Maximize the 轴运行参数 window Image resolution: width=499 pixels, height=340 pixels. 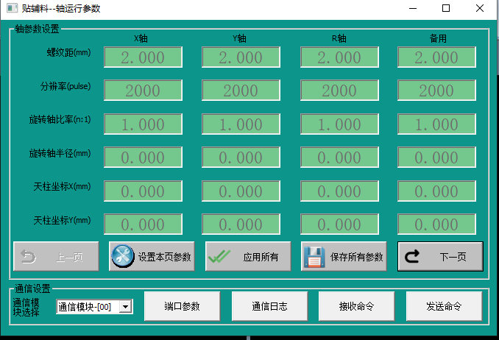tap(445, 9)
